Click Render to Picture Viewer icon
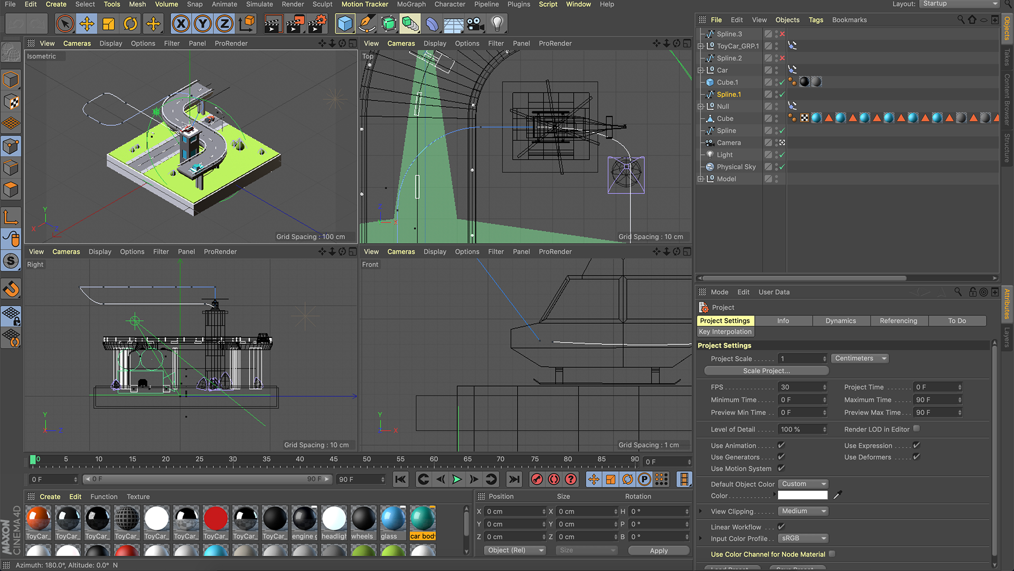 click(x=295, y=24)
